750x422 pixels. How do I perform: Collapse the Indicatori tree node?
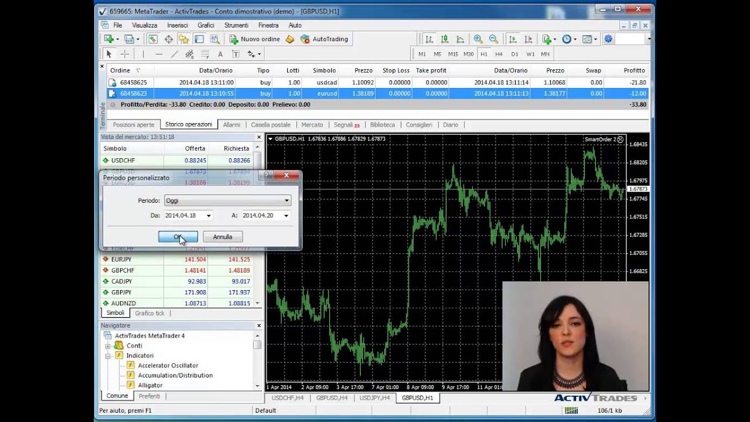click(x=108, y=356)
